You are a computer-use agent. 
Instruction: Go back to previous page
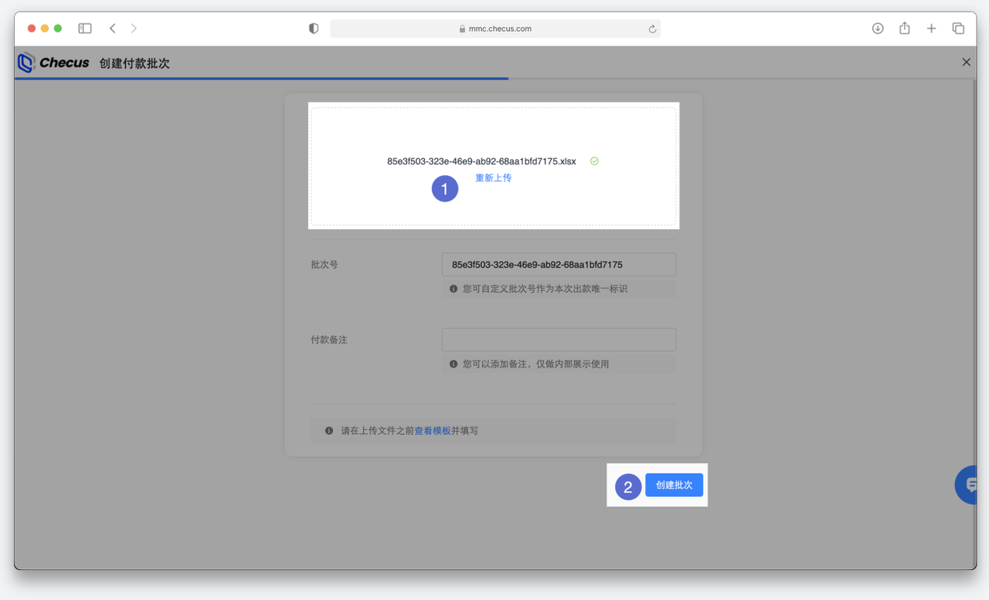pos(113,29)
